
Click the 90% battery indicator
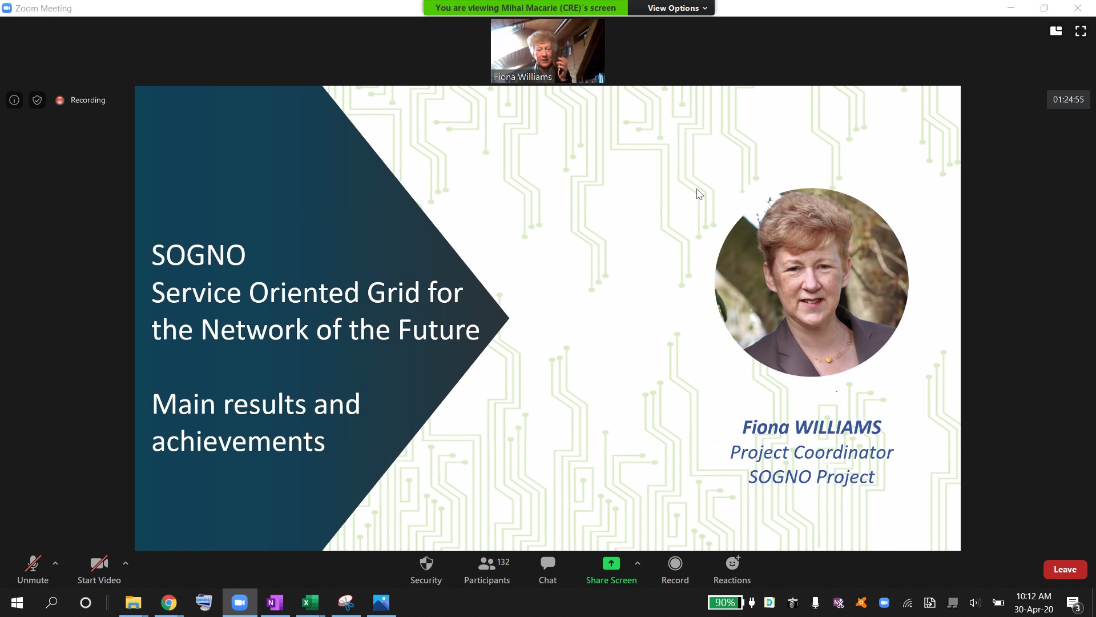(726, 603)
